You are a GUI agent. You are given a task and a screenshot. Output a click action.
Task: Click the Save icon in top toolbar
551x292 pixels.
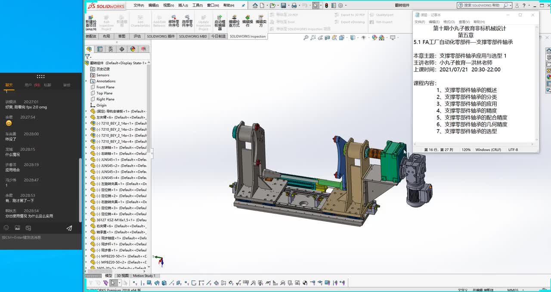pyautogui.click(x=283, y=6)
